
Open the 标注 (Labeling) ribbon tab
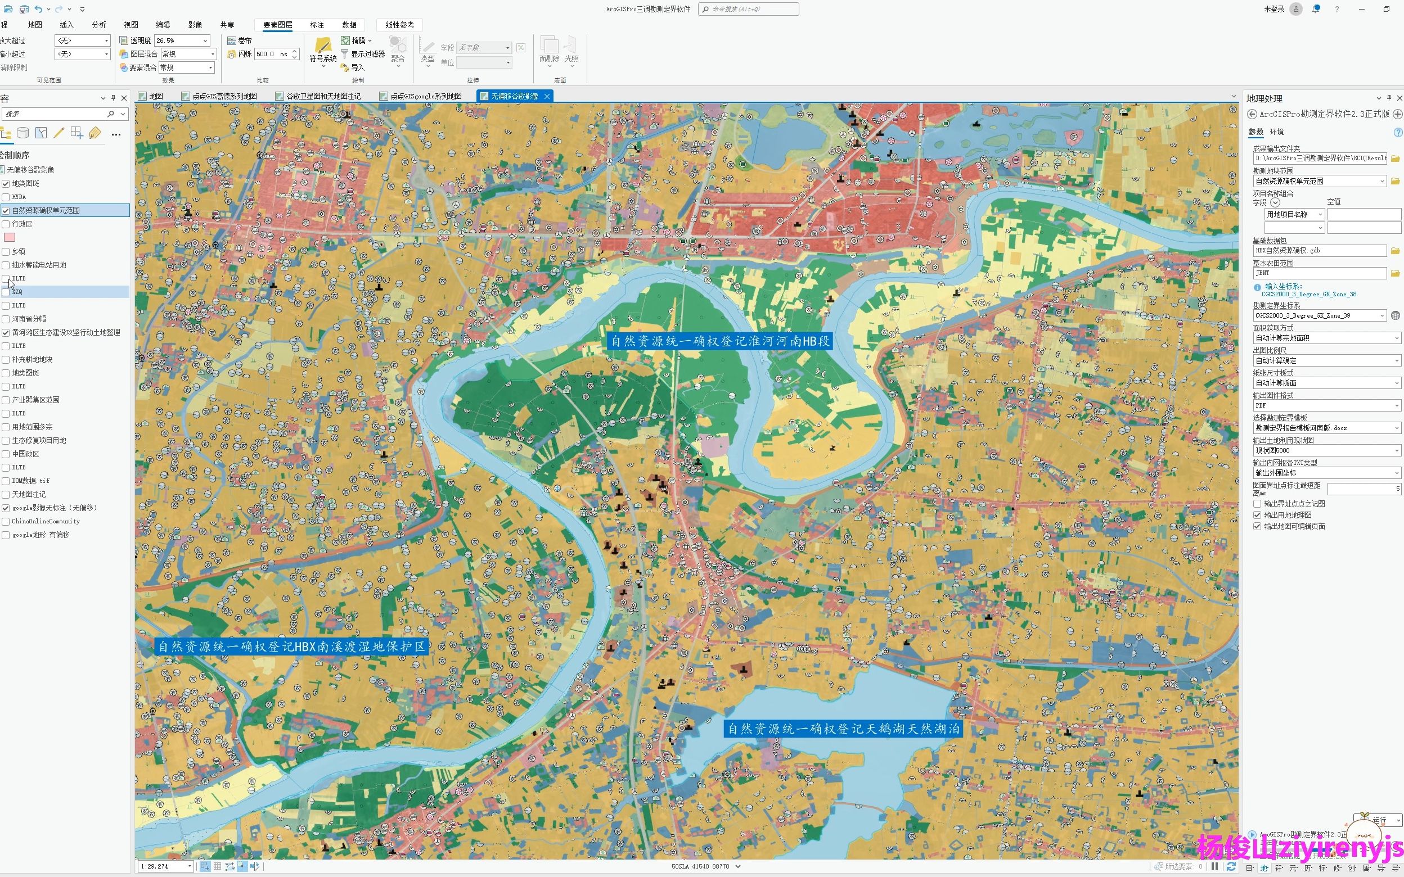pos(317,25)
